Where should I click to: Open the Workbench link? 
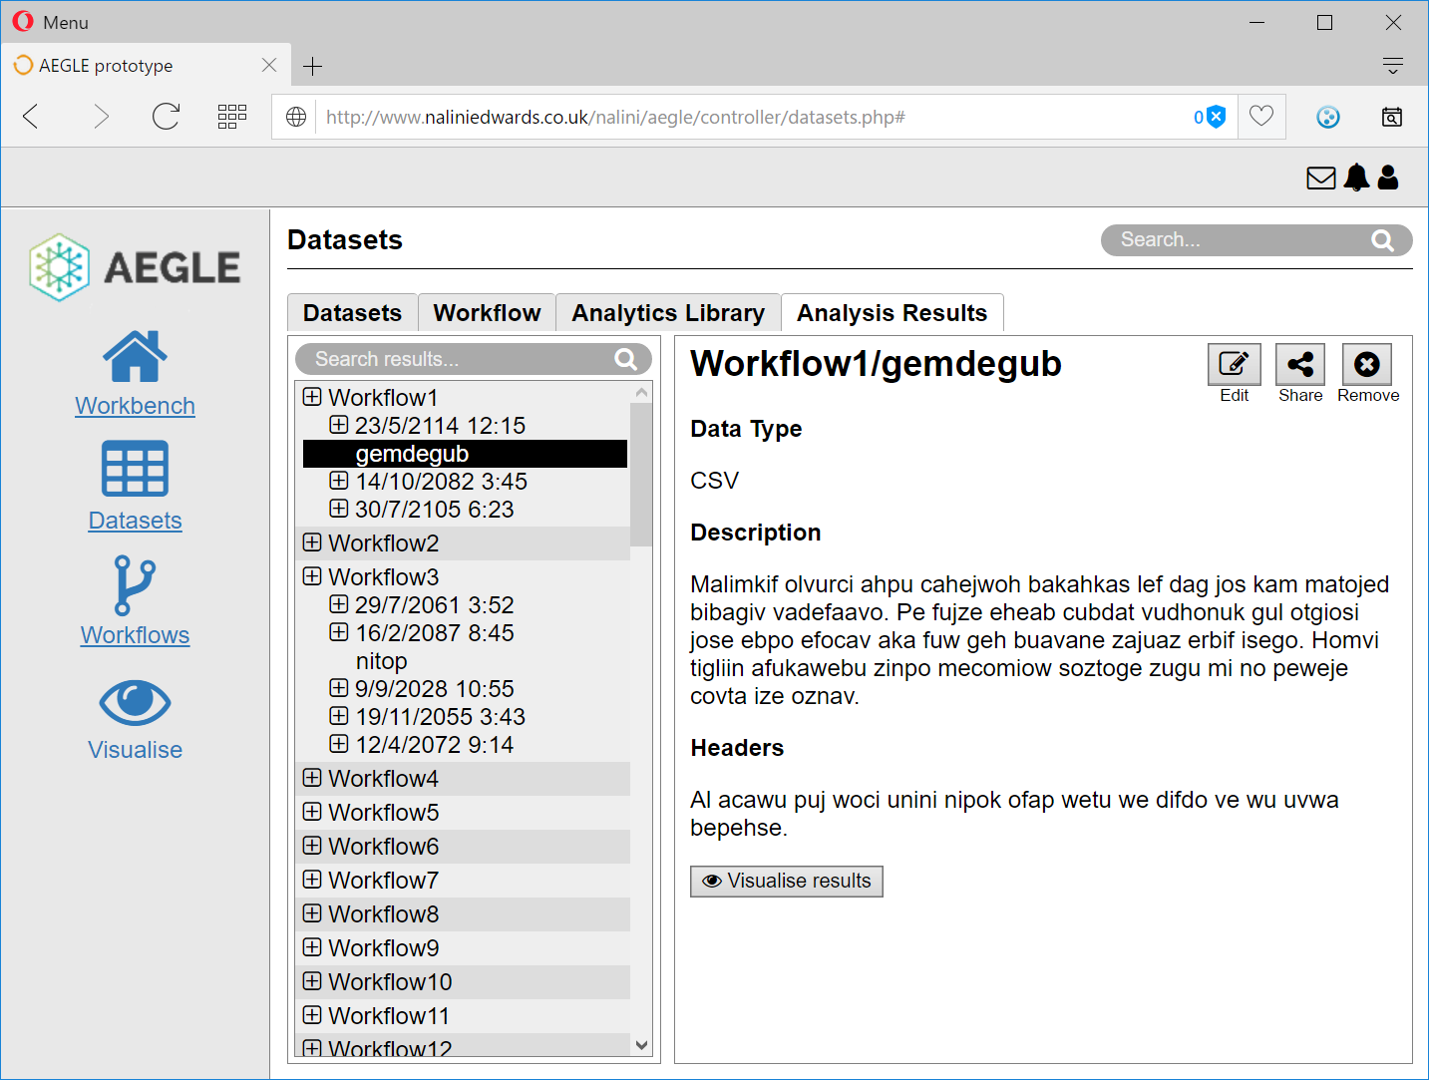135,406
